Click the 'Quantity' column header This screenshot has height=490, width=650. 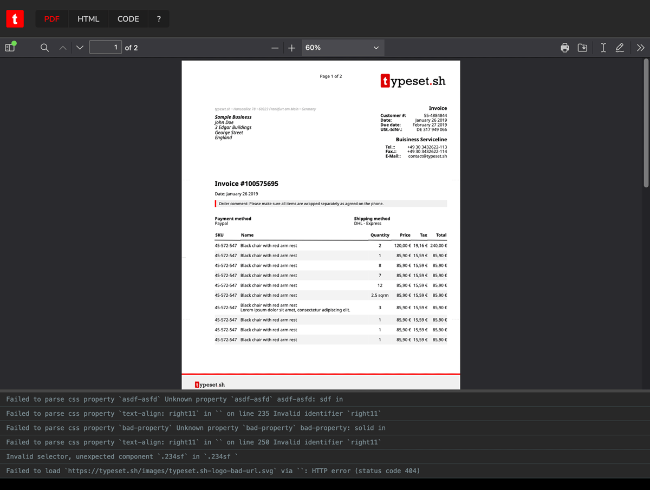click(x=380, y=235)
